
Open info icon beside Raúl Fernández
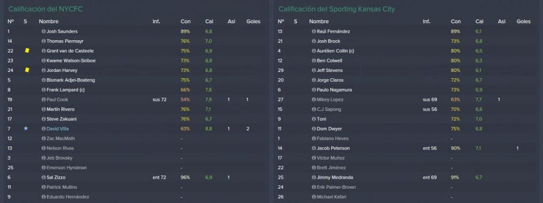click(x=314, y=31)
